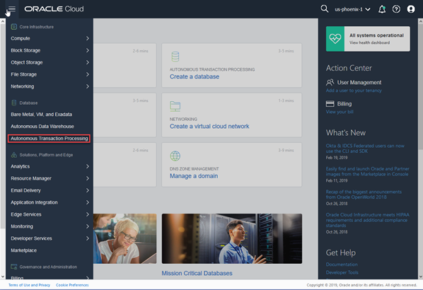The width and height of the screenshot is (423, 290).
Task: Select Autonomous Transaction Processing menu item
Action: [49, 139]
